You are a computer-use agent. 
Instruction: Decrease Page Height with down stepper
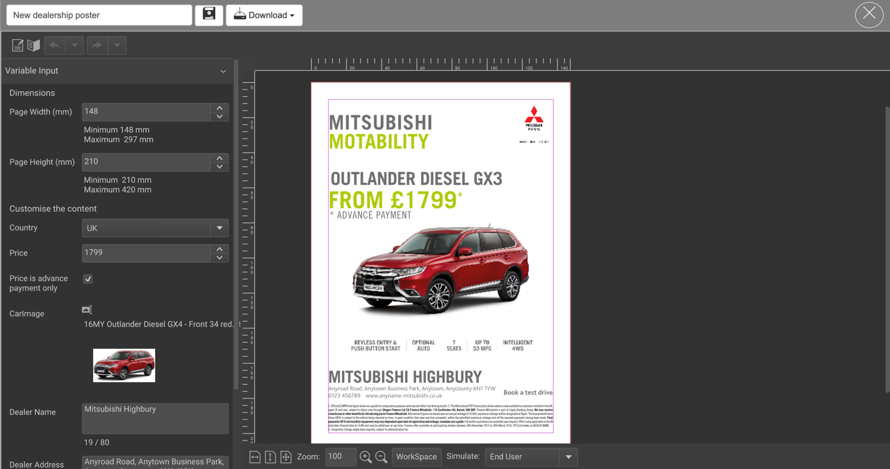[x=220, y=167]
